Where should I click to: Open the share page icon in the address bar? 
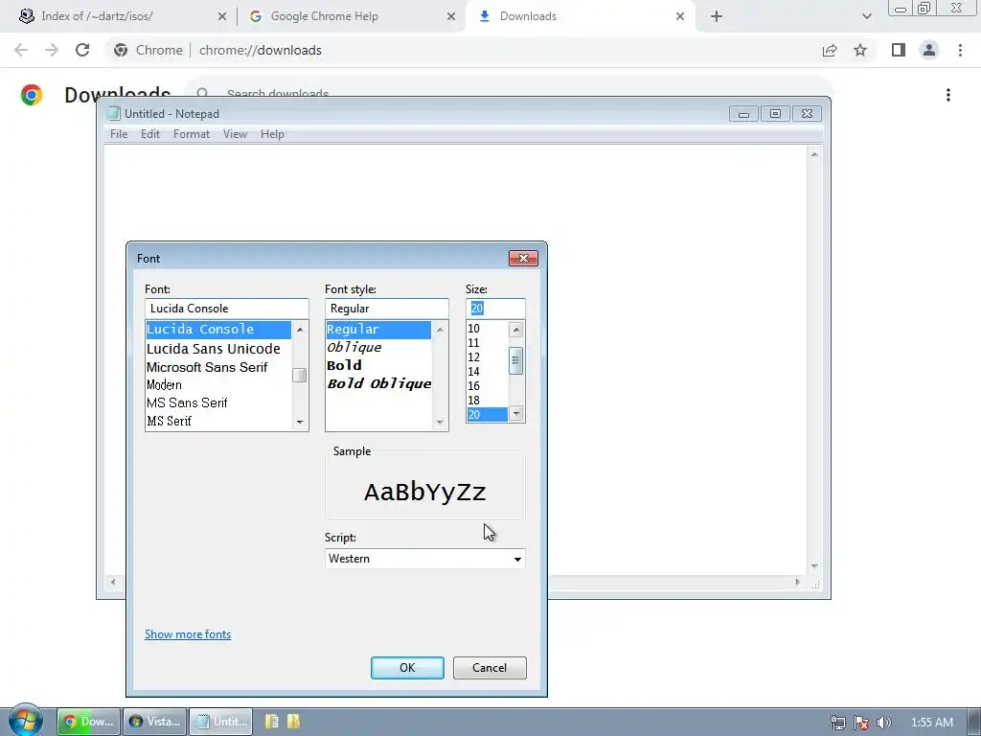[830, 50]
